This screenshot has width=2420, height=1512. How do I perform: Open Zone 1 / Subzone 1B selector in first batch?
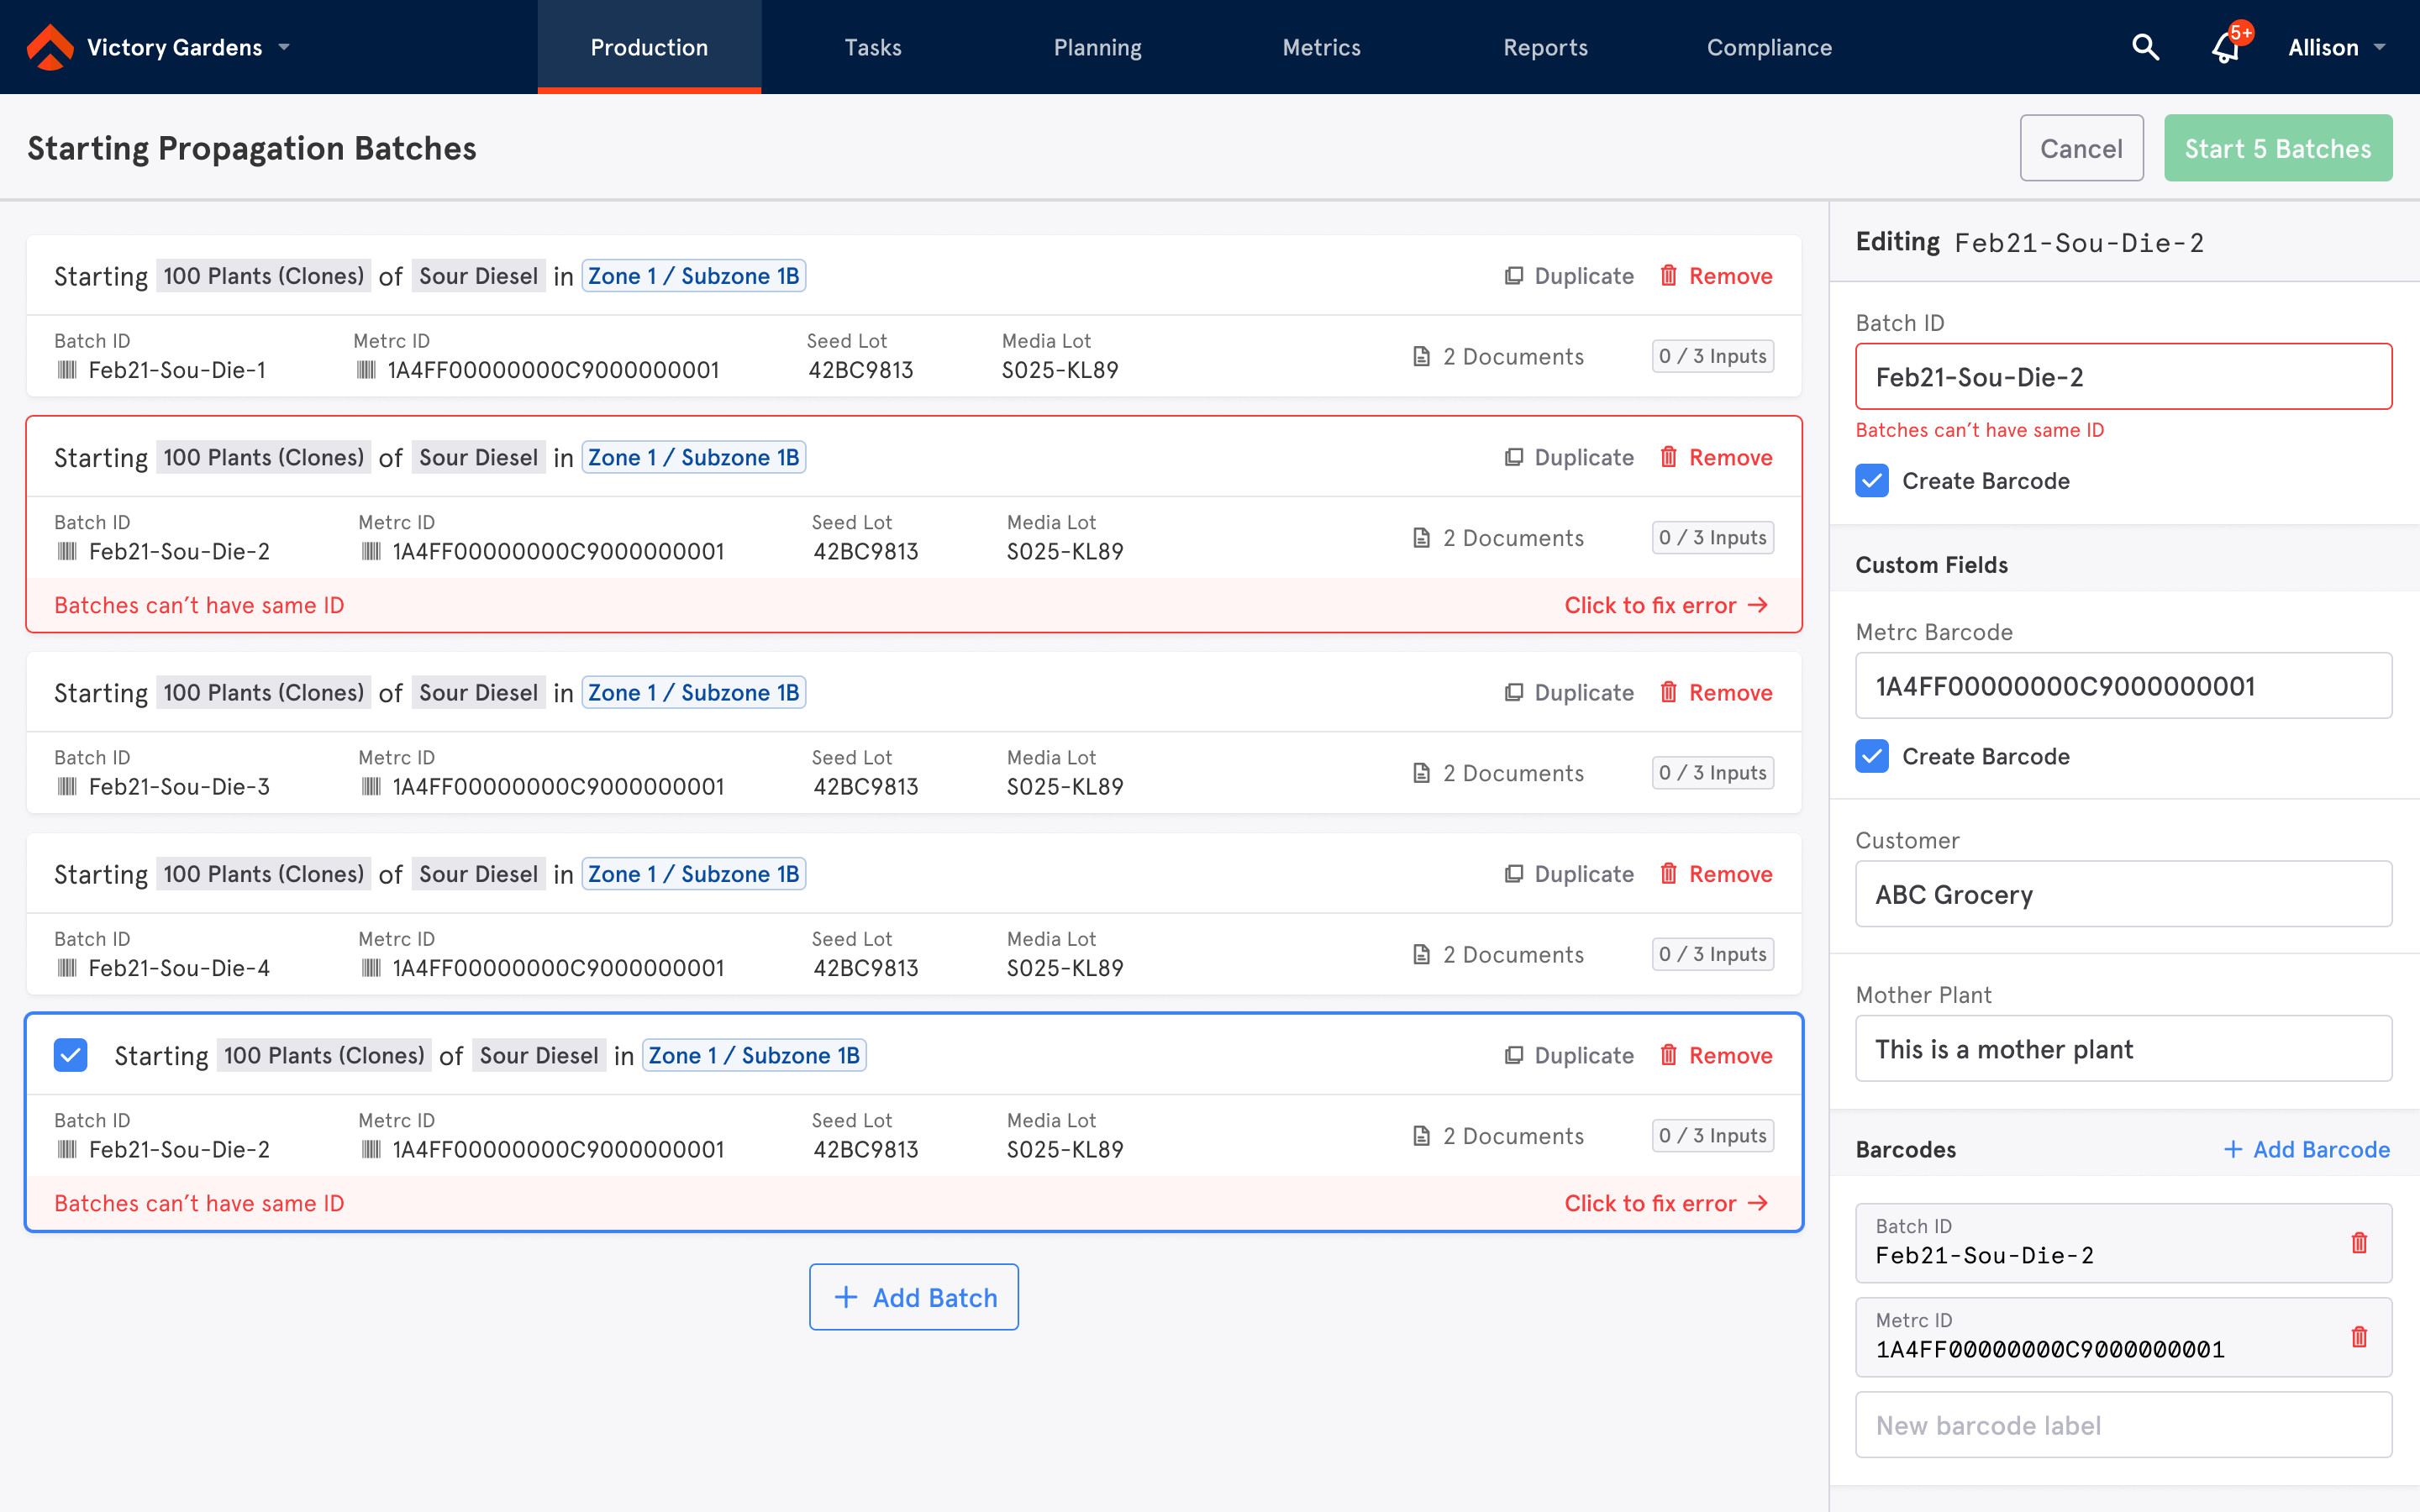coord(693,276)
